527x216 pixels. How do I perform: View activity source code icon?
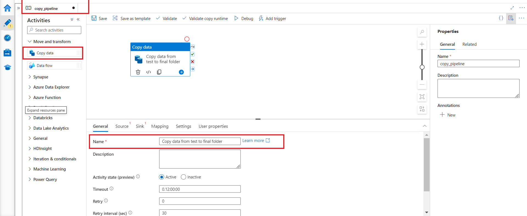[148, 72]
